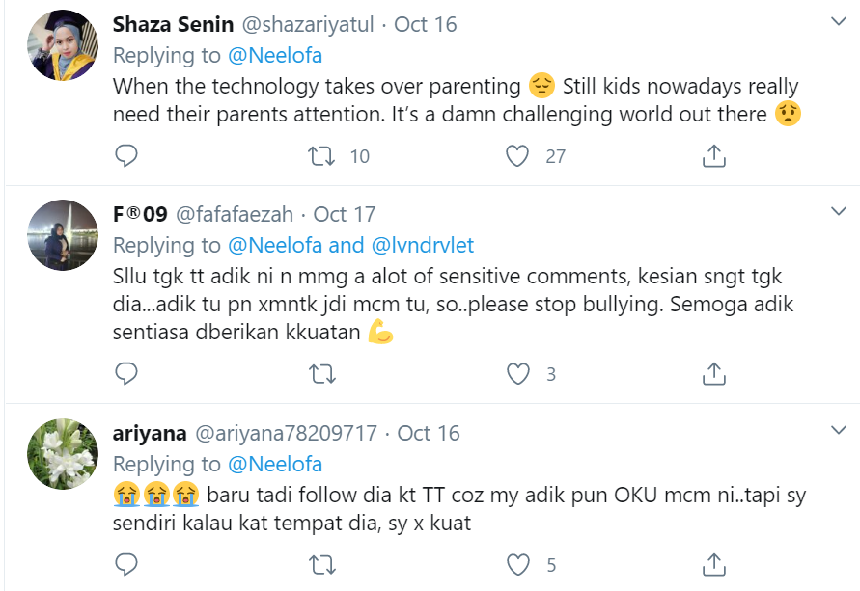Screen dimensions: 860x591
Task: Reply to ariyana's tweet
Action: [126, 563]
